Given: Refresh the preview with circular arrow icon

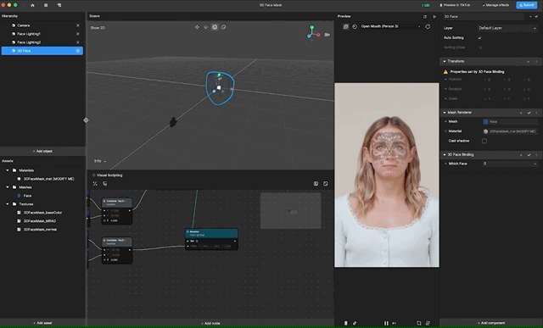Looking at the screenshot, I should point(428,26).
